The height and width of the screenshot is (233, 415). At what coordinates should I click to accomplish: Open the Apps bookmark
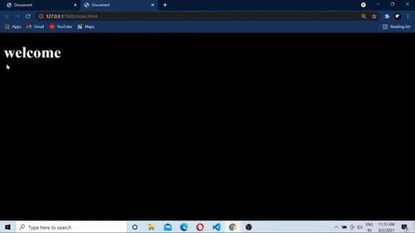point(13,27)
